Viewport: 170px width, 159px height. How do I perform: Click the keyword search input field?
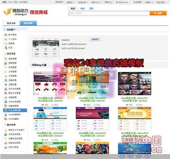pos(109,13)
